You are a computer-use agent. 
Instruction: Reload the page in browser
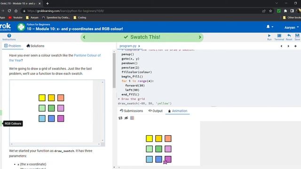9,11
